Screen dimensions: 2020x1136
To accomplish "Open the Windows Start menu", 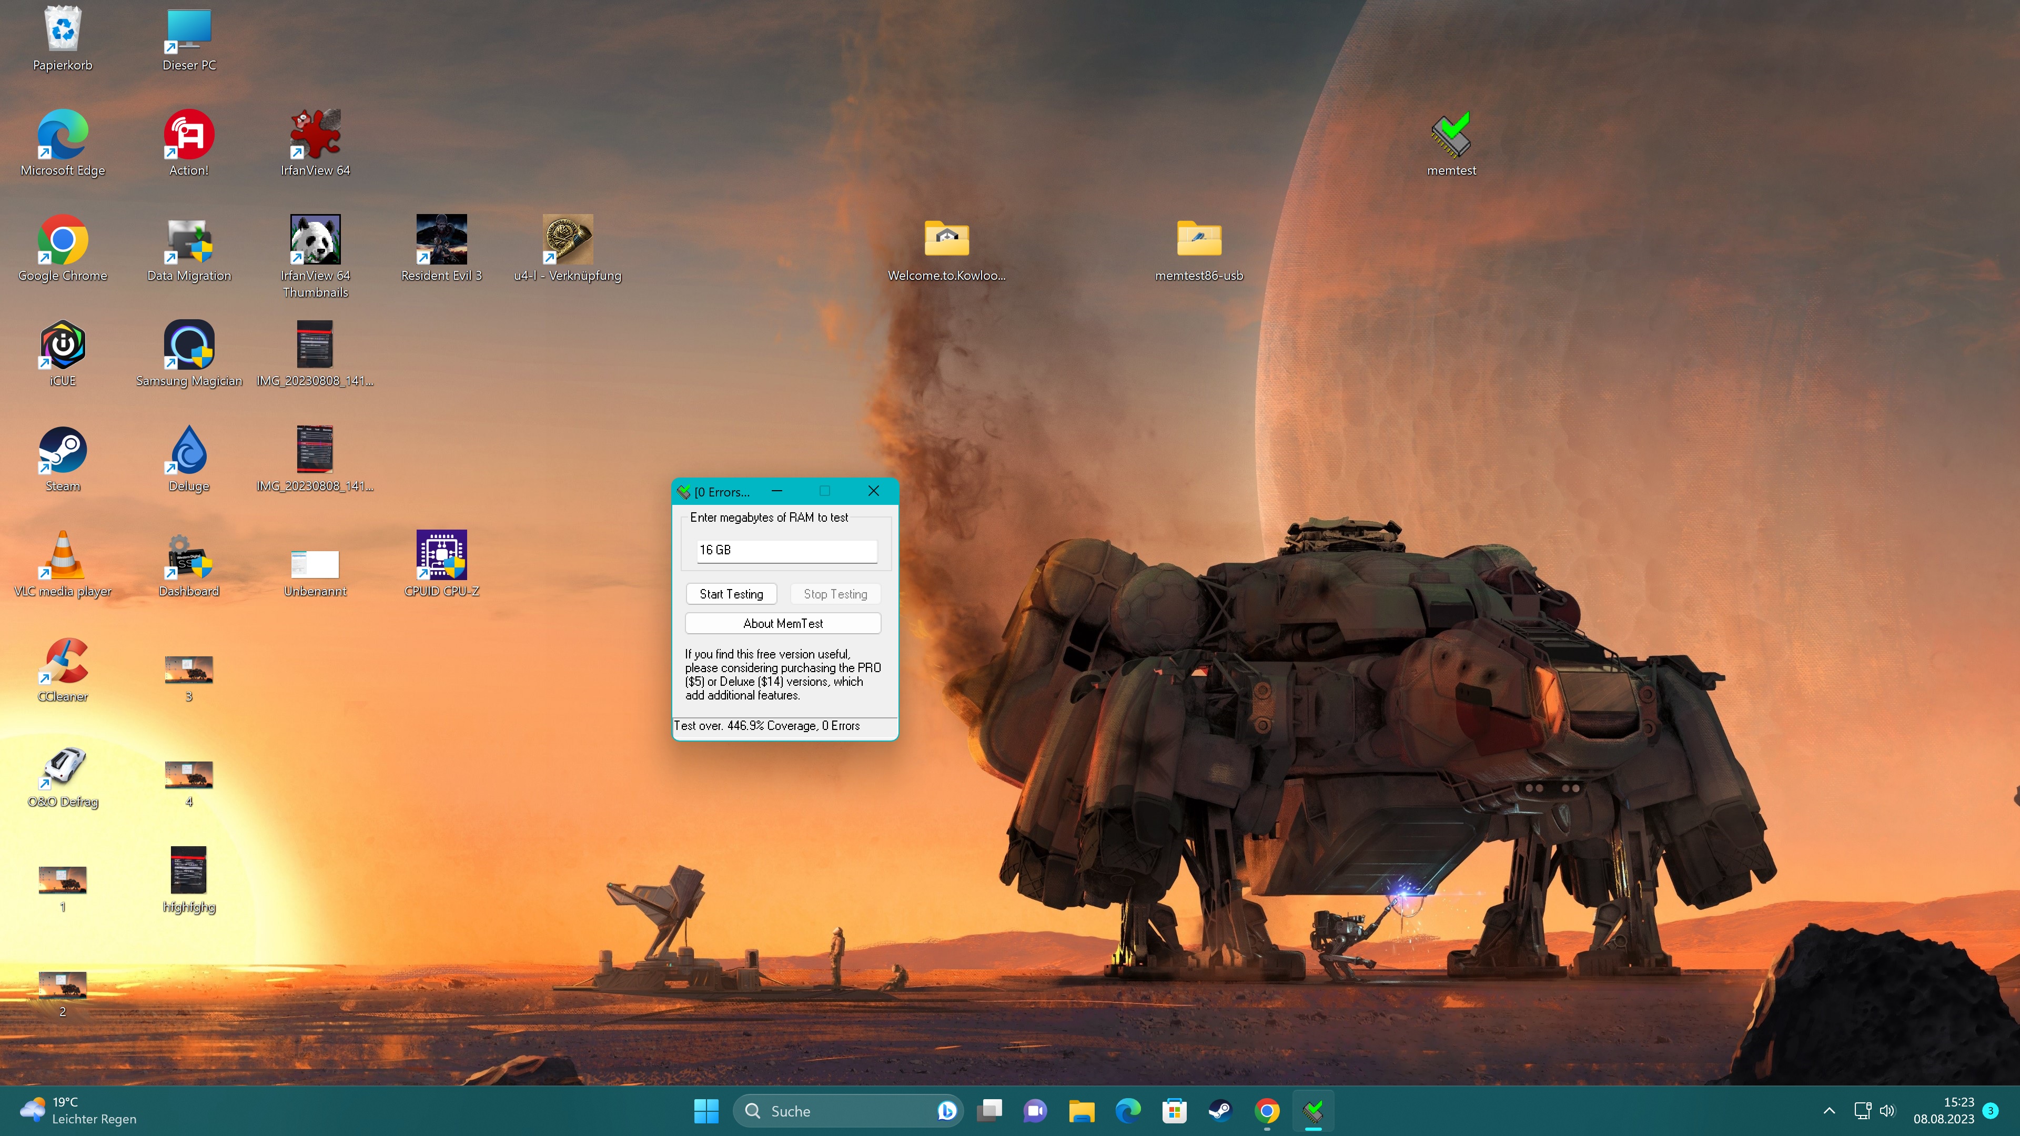I will [x=706, y=1111].
